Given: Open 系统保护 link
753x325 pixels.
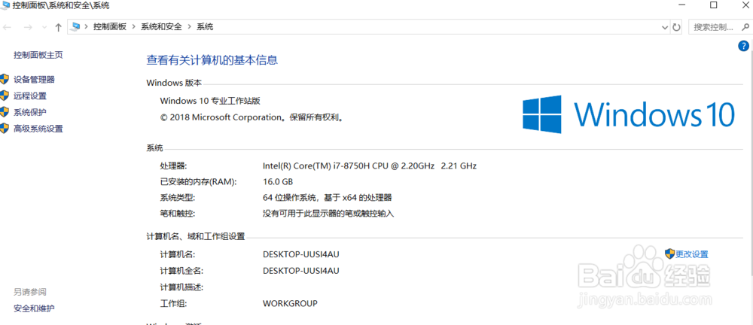Looking at the screenshot, I should 30,112.
